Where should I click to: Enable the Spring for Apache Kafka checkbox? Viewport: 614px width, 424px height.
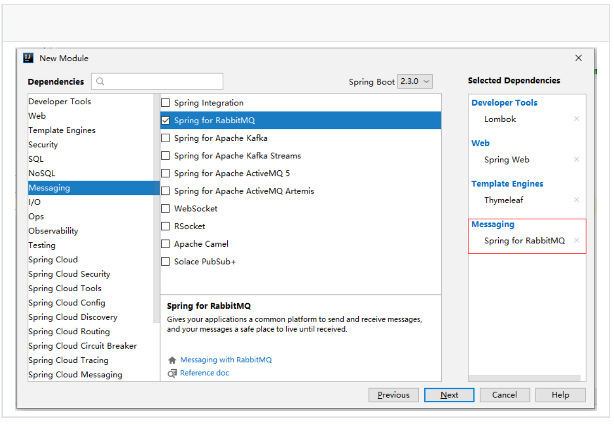[x=166, y=138]
